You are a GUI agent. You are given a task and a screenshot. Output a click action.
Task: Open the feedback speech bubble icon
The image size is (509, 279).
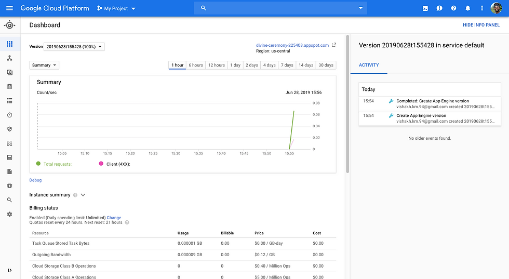click(439, 8)
